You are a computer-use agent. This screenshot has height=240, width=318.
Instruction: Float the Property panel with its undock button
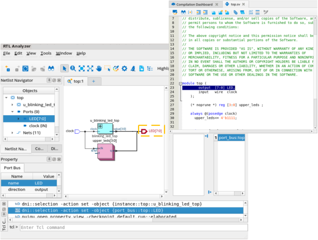tap(54, 159)
